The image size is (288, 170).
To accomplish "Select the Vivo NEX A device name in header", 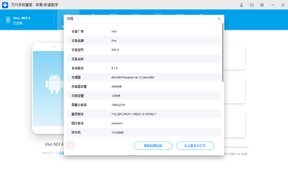I will pos(21,18).
